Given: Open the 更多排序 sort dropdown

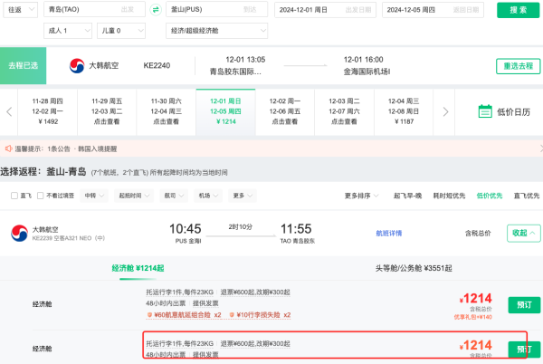Looking at the screenshot, I should (361, 196).
